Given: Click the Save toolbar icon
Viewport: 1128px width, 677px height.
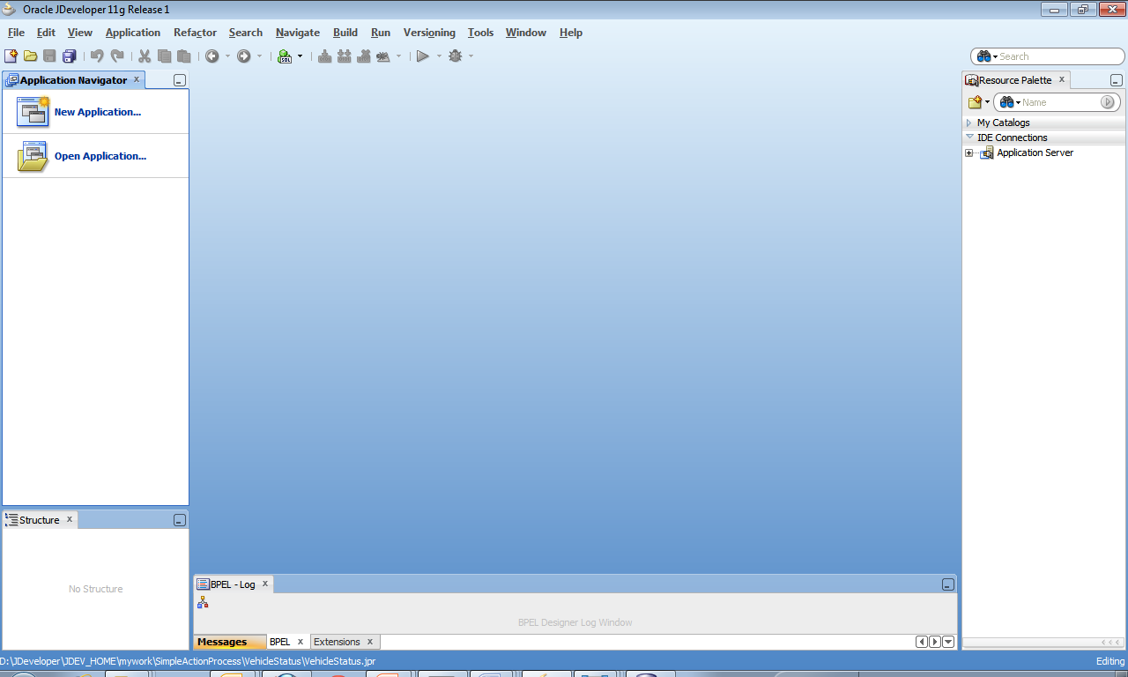Looking at the screenshot, I should (50, 56).
